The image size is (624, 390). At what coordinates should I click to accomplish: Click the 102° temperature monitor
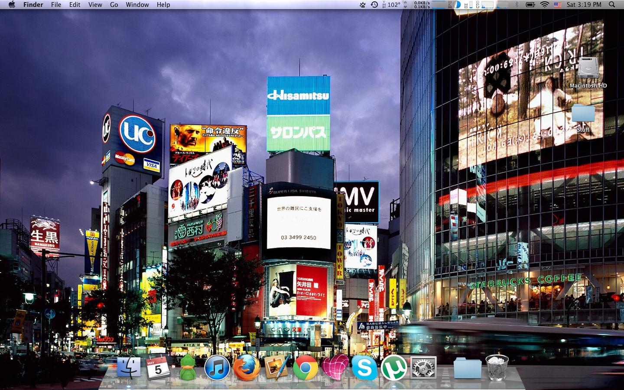[x=391, y=4]
